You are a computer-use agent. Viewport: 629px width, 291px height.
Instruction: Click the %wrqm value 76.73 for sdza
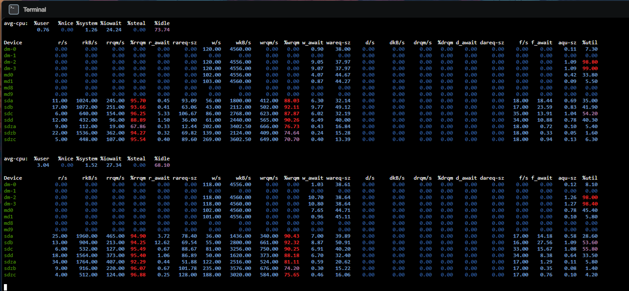291,127
